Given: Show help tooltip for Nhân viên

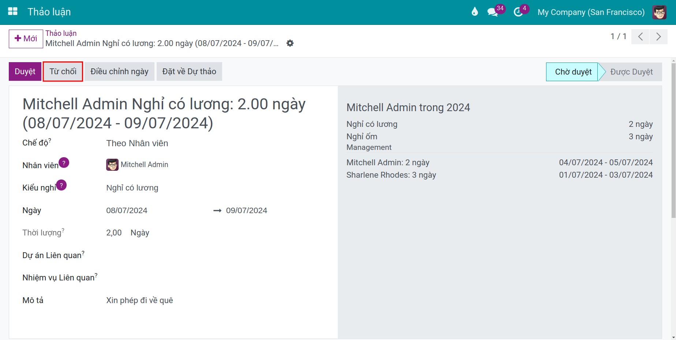Looking at the screenshot, I should click(64, 163).
